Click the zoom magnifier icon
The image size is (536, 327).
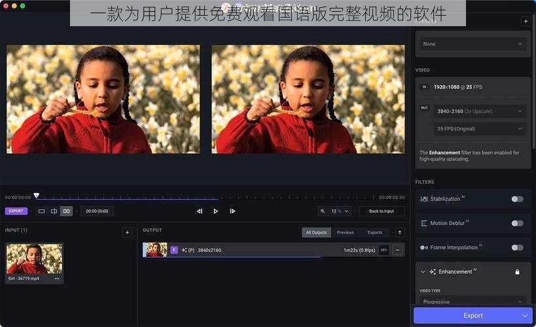[323, 211]
